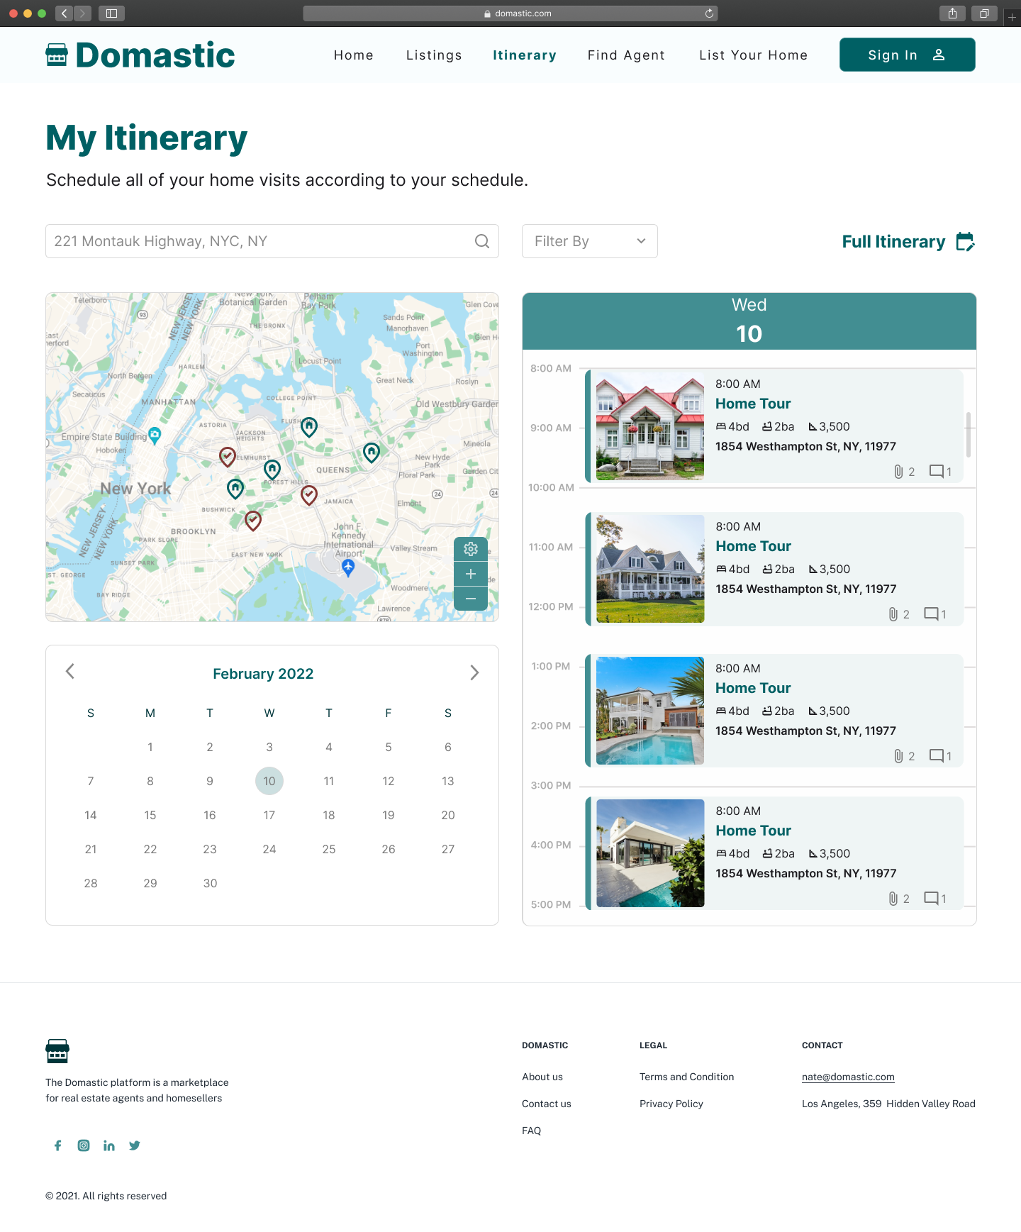Zoom in the map with plus button
The height and width of the screenshot is (1232, 1021).
(471, 574)
